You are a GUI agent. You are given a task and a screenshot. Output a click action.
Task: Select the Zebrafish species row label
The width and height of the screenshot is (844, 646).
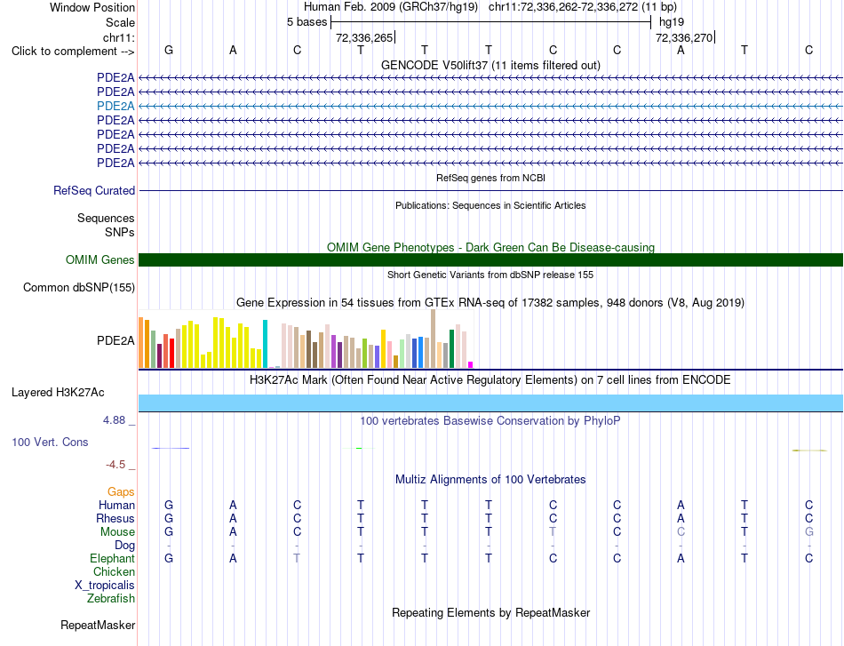(x=111, y=598)
